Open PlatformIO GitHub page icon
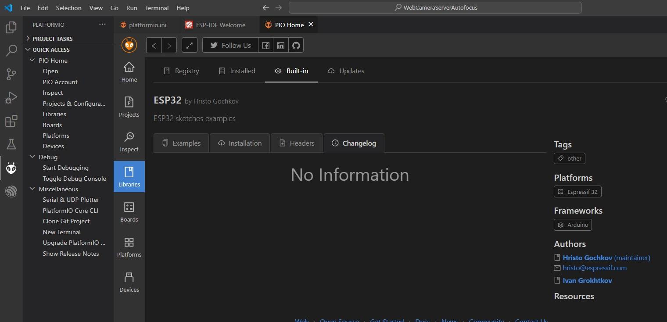The width and height of the screenshot is (667, 322). [x=296, y=45]
